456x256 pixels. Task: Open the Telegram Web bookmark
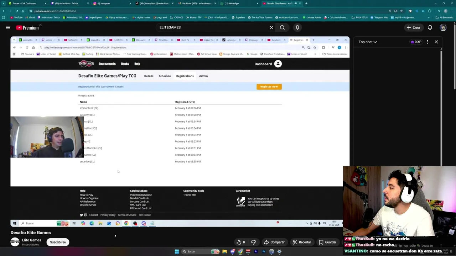tap(379, 17)
